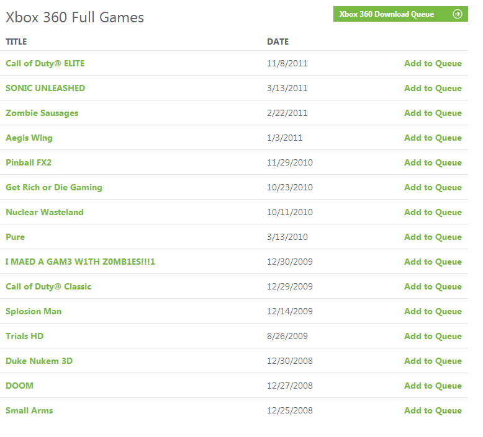Open the Xbox 360 Download Queue
The image size is (483, 437).
tap(400, 14)
